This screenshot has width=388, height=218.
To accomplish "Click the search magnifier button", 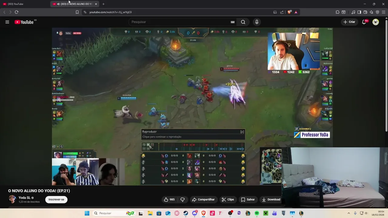I will 243,22.
